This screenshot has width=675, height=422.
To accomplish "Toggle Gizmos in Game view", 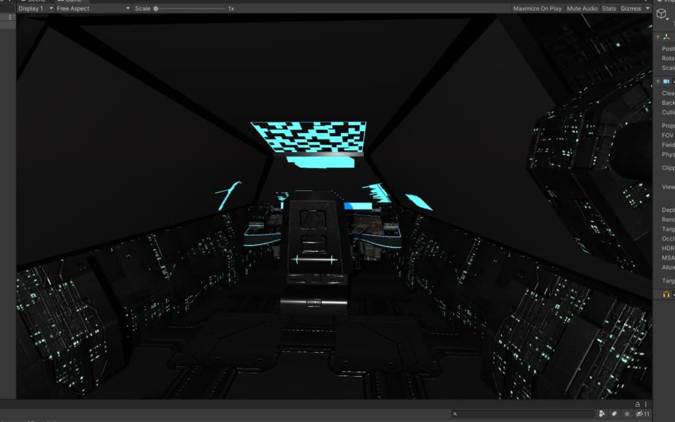I will click(631, 8).
